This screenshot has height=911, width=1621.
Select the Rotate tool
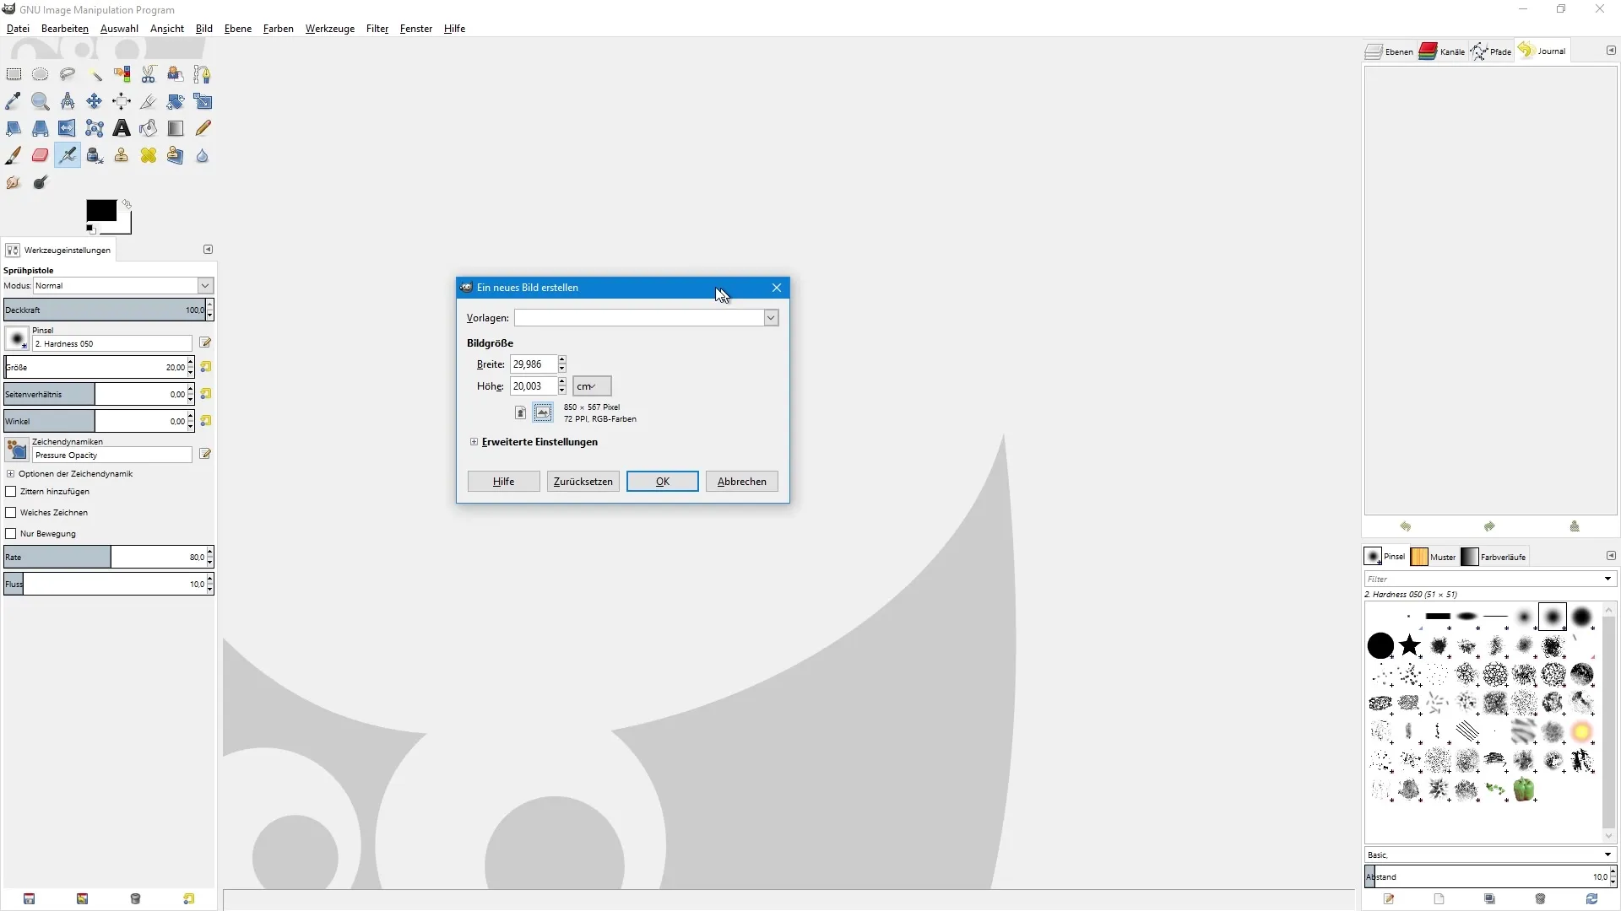point(176,101)
